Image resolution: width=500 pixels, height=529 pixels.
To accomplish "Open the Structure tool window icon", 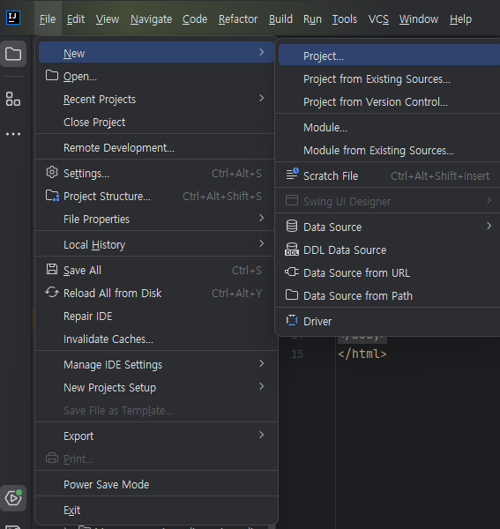I will (13, 99).
